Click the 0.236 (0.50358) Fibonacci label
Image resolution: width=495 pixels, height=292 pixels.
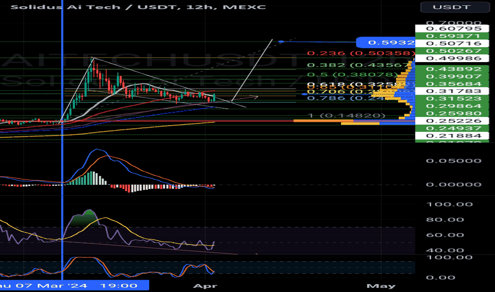point(361,53)
